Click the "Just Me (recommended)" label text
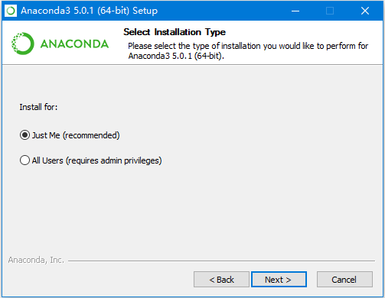385x298 pixels. [x=76, y=135]
